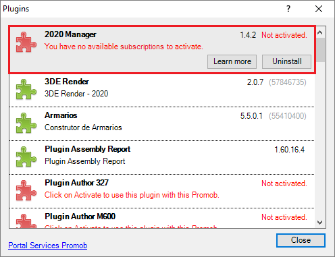Close the Plugins dialog with Close button

click(301, 240)
